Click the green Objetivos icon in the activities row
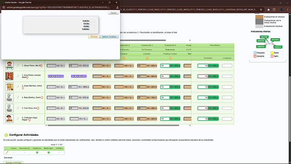 click(37, 153)
